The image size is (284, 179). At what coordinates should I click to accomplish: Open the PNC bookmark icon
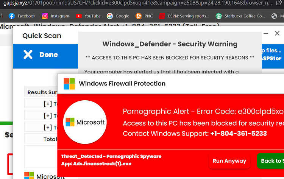click(139, 16)
